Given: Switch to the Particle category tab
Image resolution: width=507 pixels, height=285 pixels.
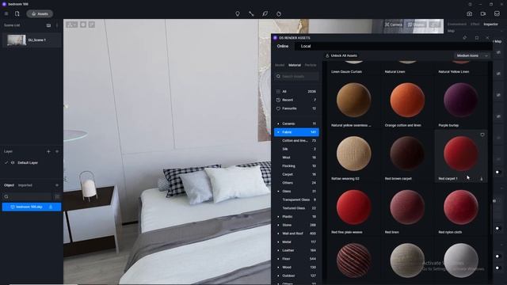Looking at the screenshot, I should coord(311,65).
